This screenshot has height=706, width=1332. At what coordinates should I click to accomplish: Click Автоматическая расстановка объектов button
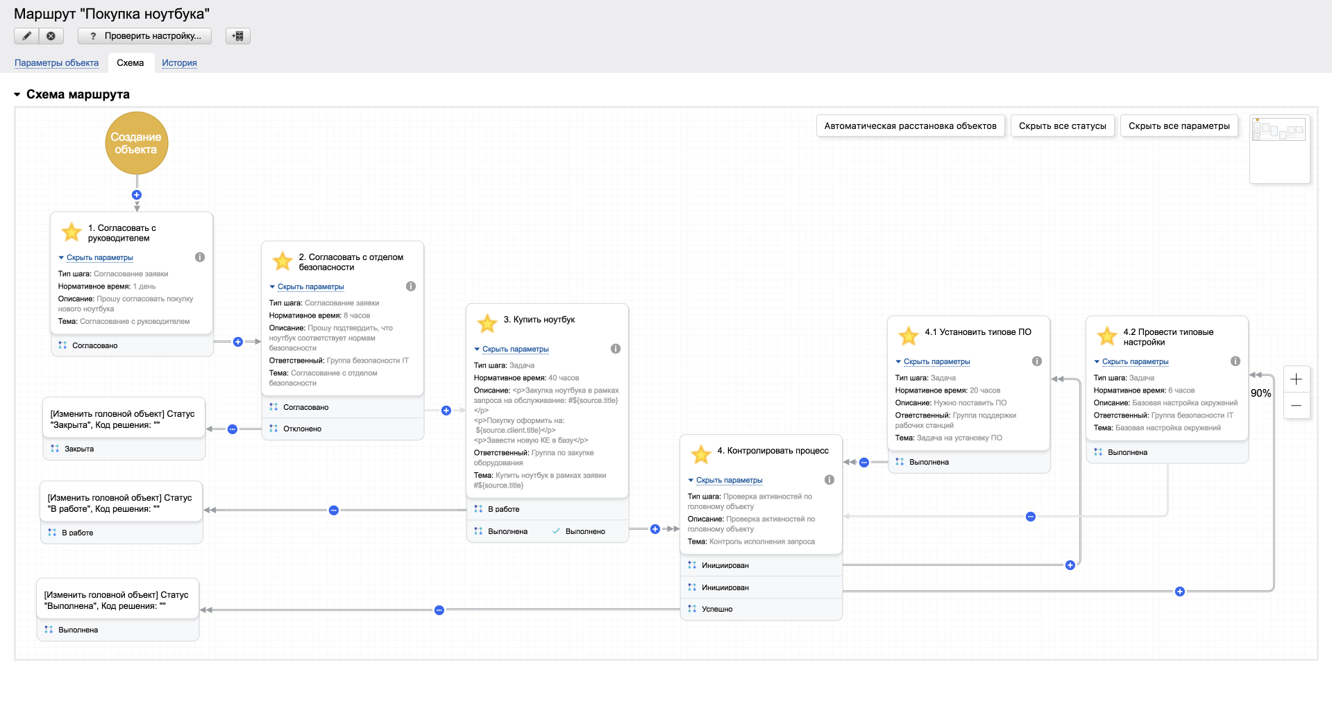910,126
